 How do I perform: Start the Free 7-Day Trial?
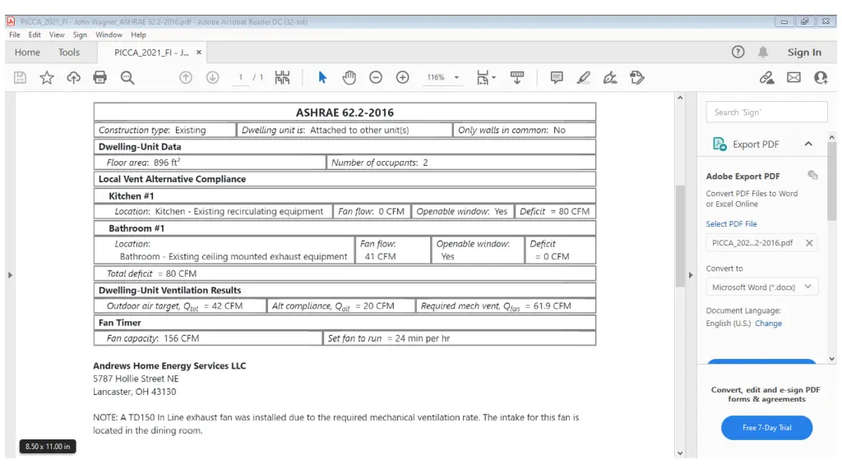(x=766, y=427)
